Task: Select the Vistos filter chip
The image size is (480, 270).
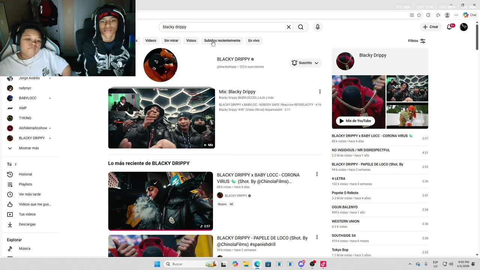Action: (x=191, y=40)
